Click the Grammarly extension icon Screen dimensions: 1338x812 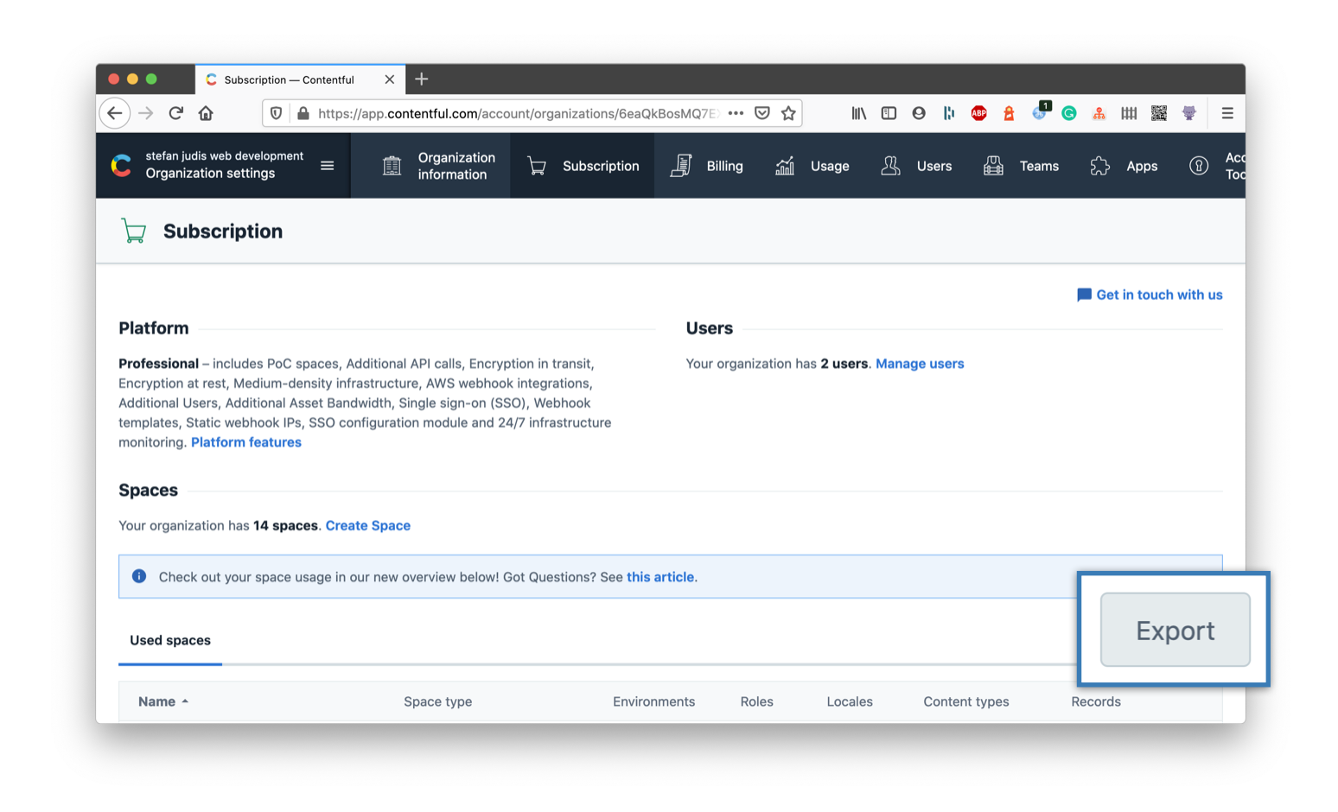tap(1069, 113)
